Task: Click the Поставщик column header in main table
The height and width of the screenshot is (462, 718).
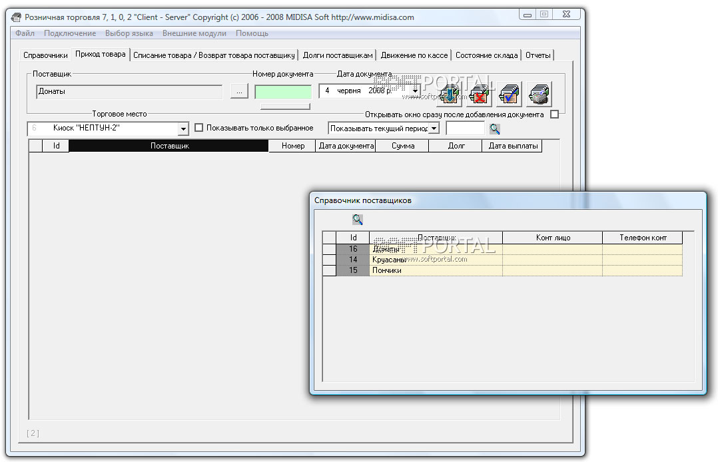Action: [169, 146]
